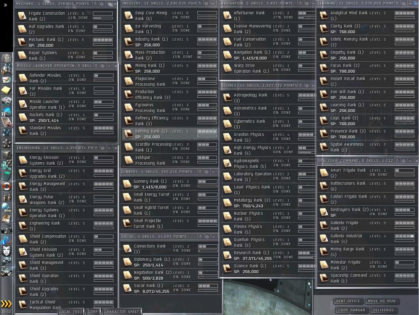Open the in-game browser globe icon
Image resolution: width=419 pixels, height=315 pixels.
7,207
